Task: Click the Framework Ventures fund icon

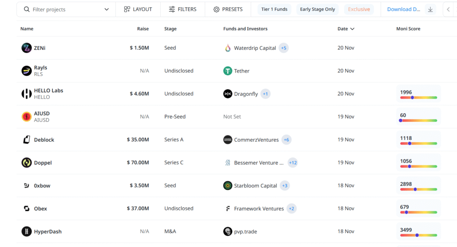Action: [x=228, y=209]
